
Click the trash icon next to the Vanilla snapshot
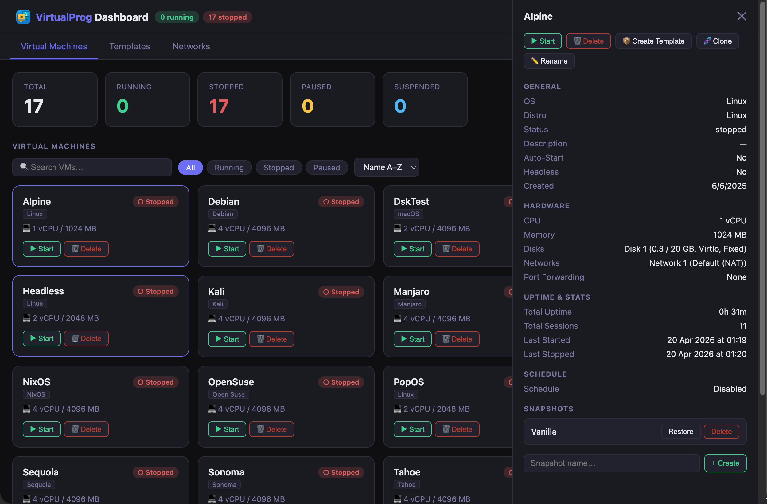click(721, 432)
